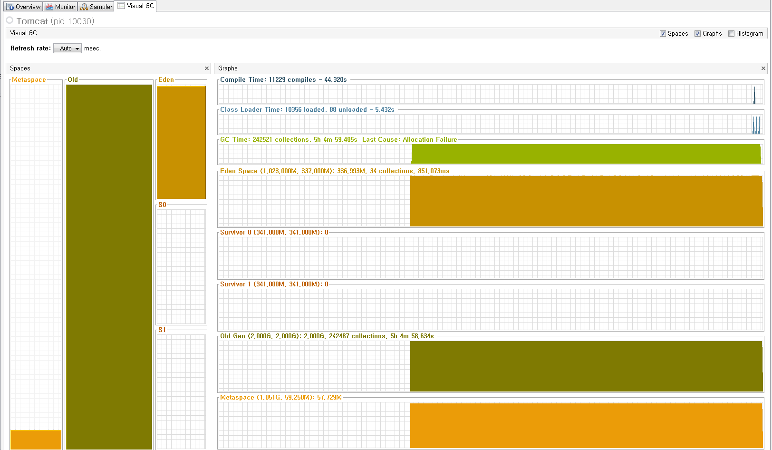This screenshot has width=772, height=450.
Task: Click the Metaspace graph area
Action: (x=491, y=425)
